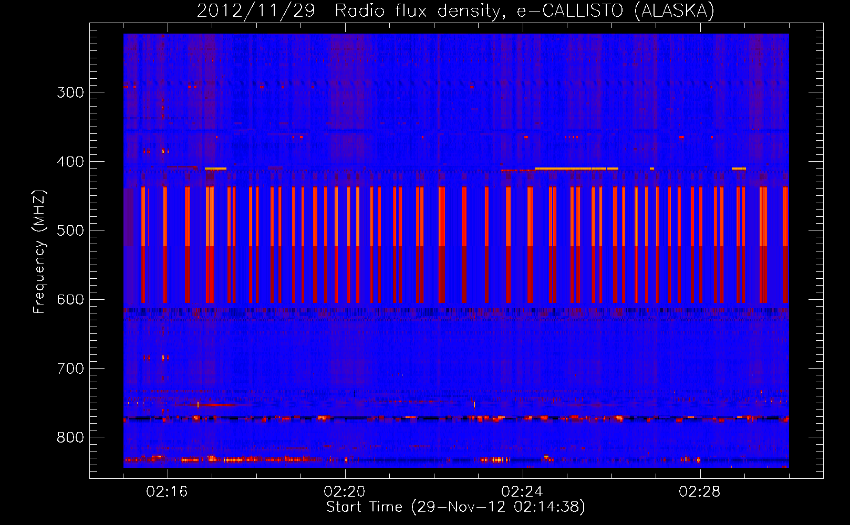
Task: Click the 02:20 time tick label
Action: pyautogui.click(x=345, y=492)
